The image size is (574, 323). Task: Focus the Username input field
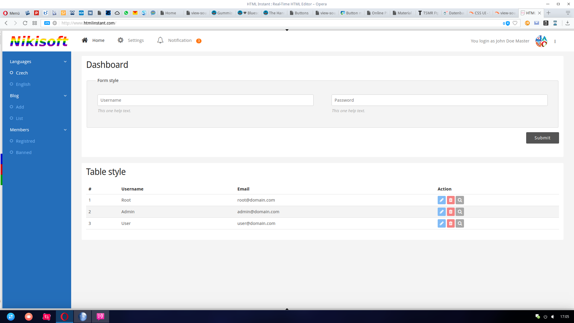click(x=205, y=100)
